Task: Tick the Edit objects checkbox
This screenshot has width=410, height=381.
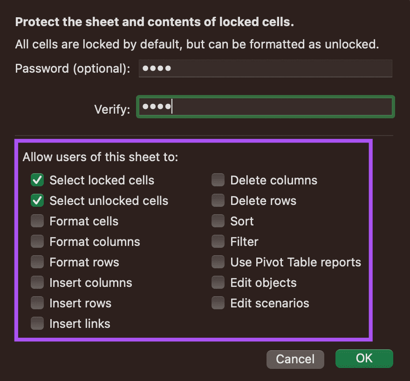Action: click(x=218, y=282)
